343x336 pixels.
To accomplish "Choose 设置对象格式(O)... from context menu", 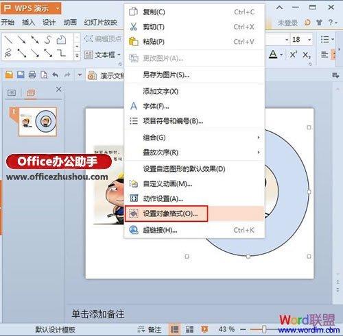I will 195,214.
